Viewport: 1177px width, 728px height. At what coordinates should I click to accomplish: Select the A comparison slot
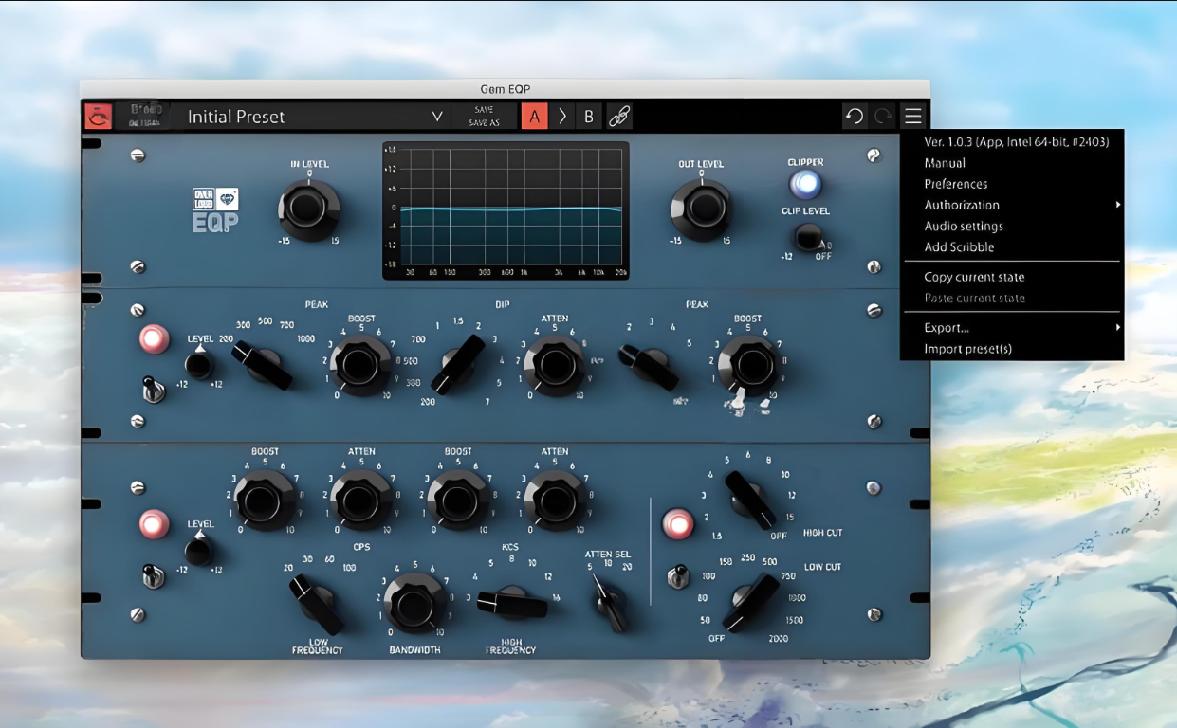coord(534,117)
